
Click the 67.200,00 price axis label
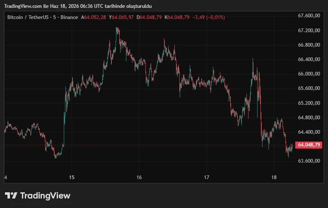(309, 31)
